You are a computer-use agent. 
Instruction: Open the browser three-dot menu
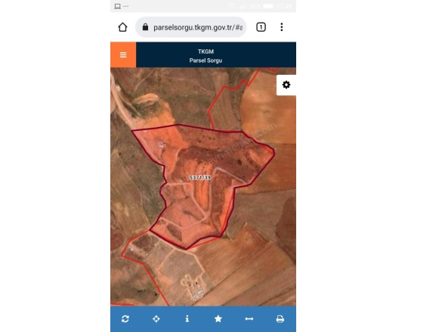pyautogui.click(x=282, y=27)
